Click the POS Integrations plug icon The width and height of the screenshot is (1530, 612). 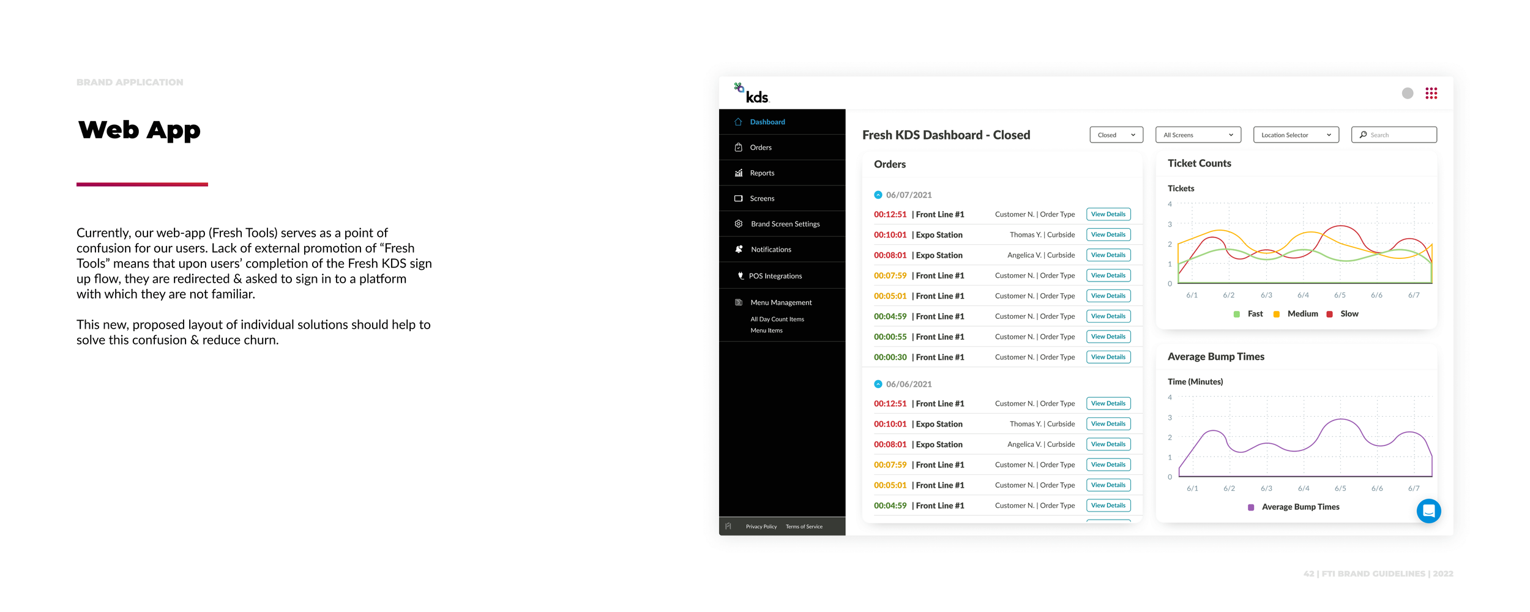741,276
